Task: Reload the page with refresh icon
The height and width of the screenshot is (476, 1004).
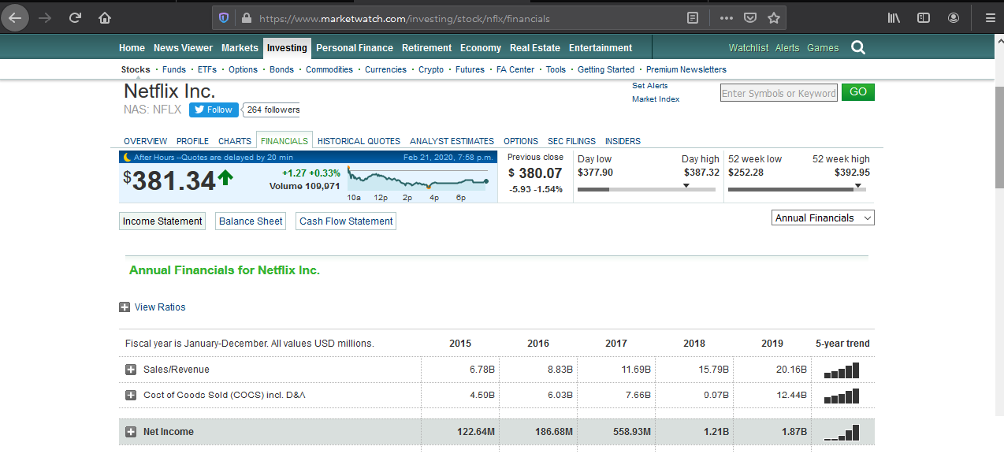Action: tap(75, 18)
